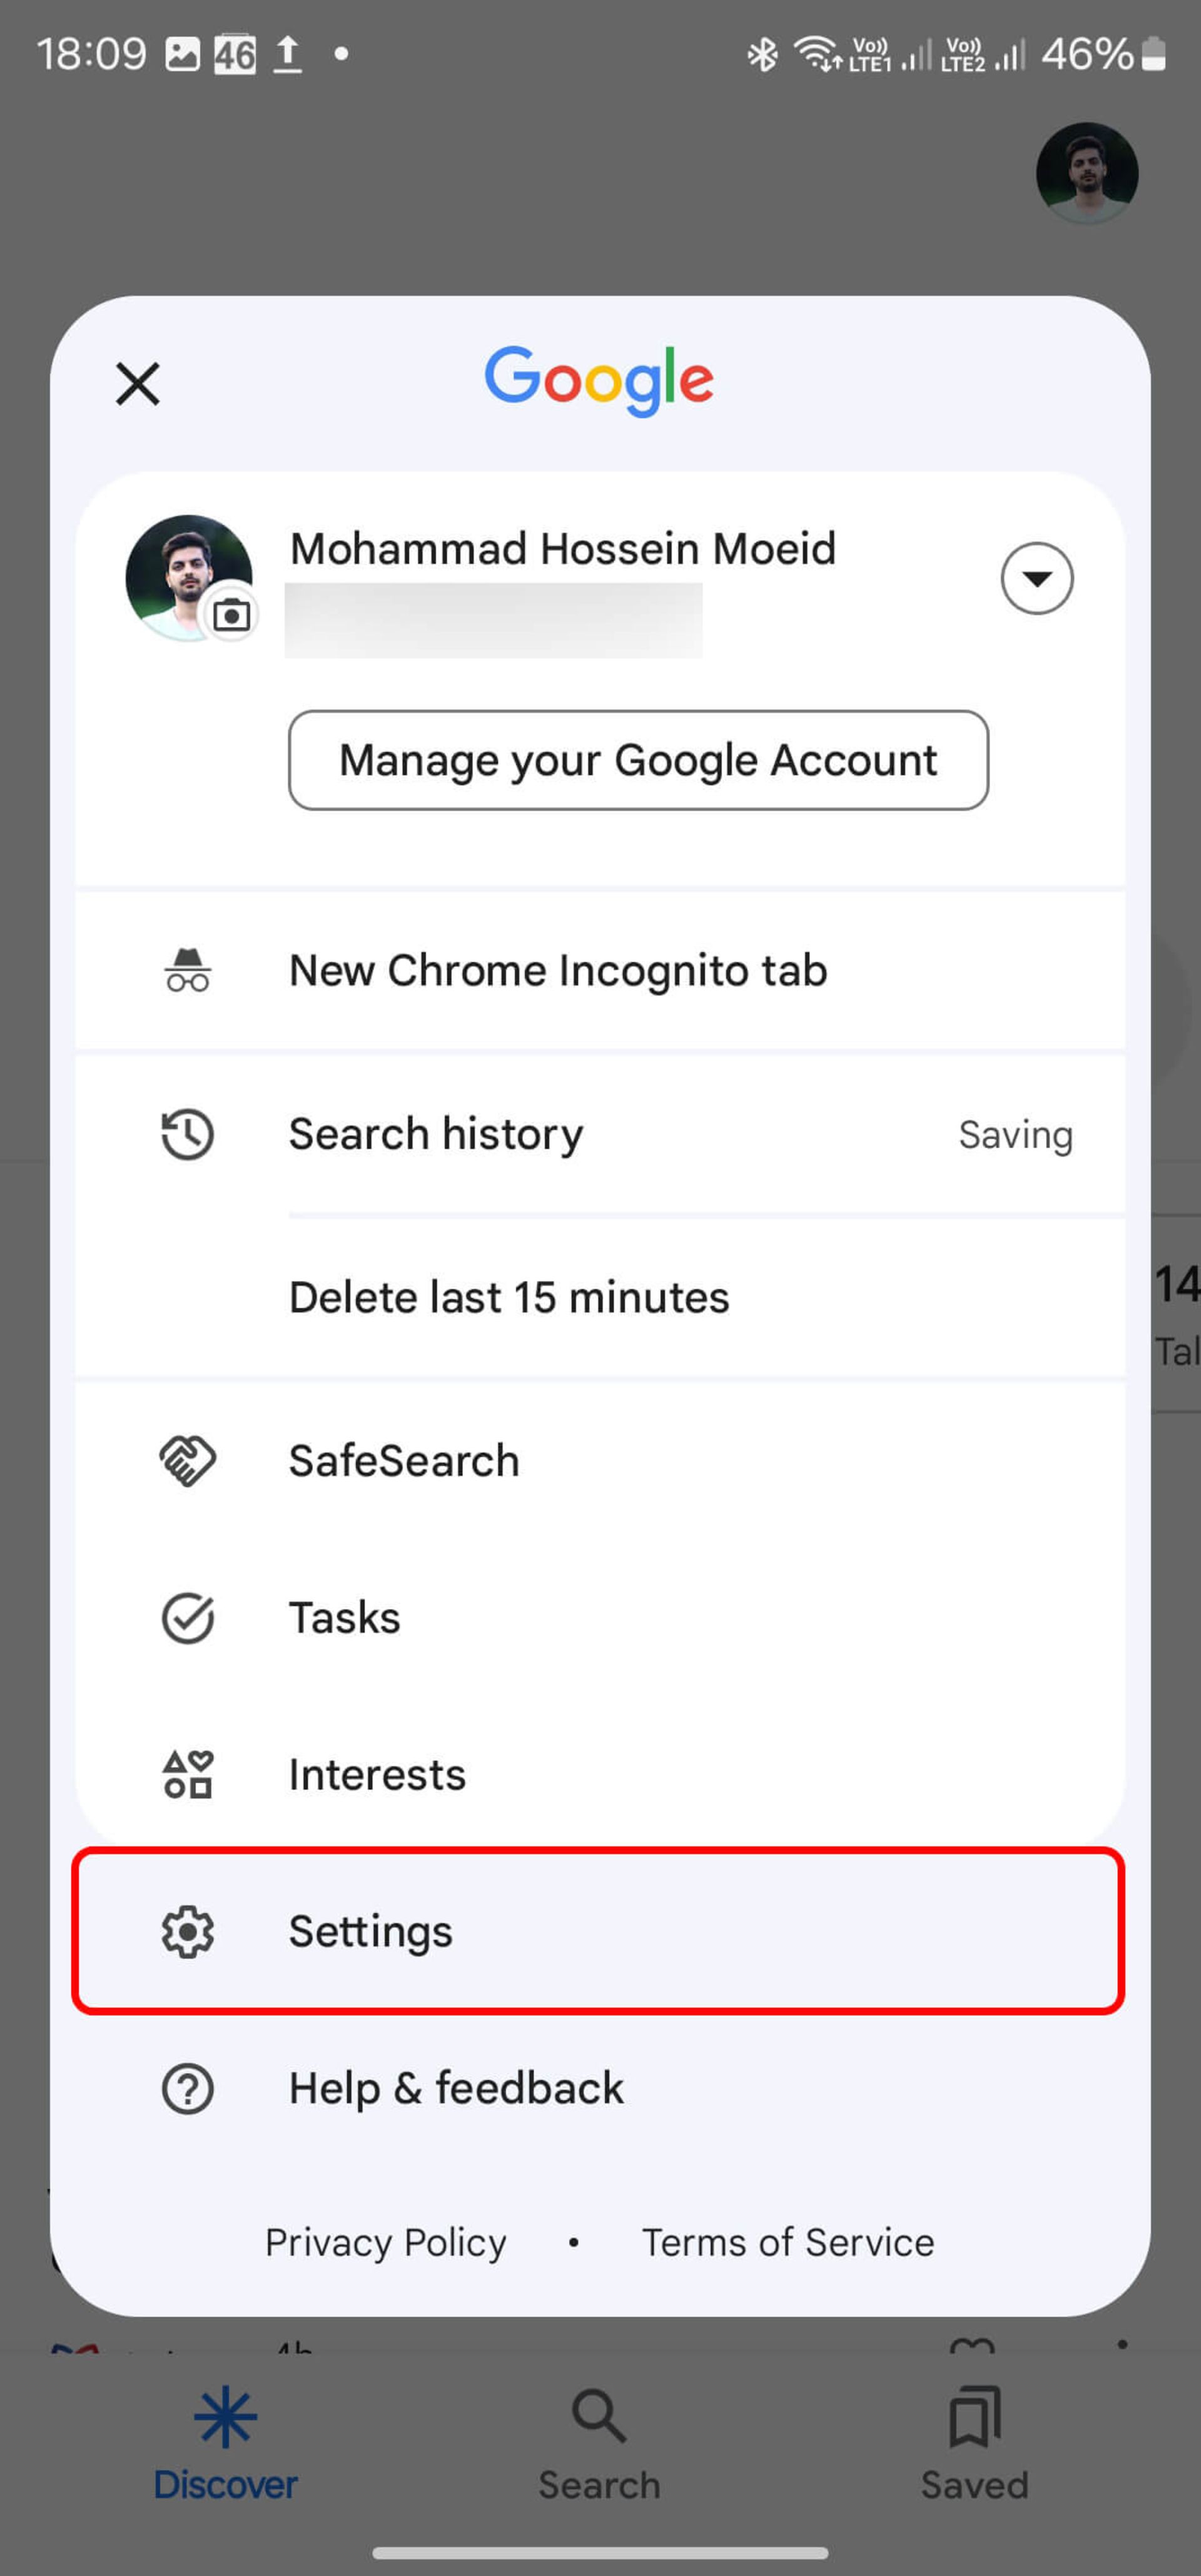Open Settings using the gear icon
The image size is (1201, 2576).
tap(188, 1931)
